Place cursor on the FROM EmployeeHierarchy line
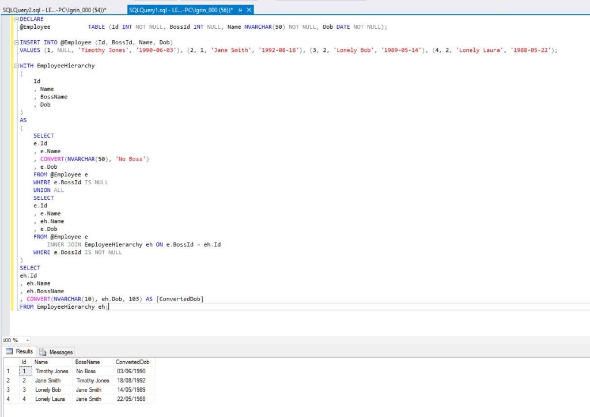This screenshot has width=590, height=417. coord(63,306)
